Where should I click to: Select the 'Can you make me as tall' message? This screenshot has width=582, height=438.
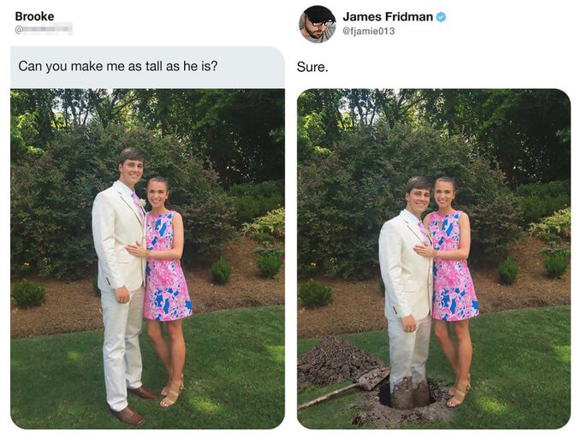tap(117, 66)
